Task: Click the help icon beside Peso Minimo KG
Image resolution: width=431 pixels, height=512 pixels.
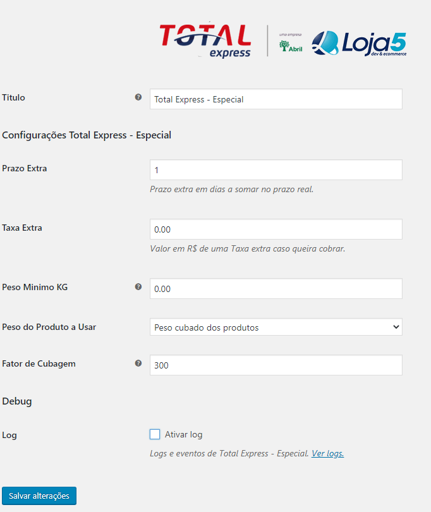Action: [x=138, y=287]
